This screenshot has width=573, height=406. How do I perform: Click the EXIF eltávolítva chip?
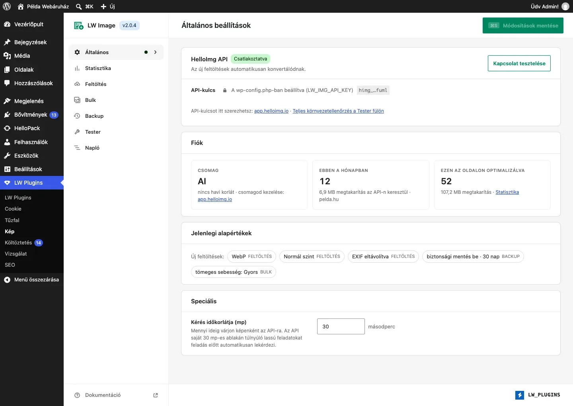383,256
